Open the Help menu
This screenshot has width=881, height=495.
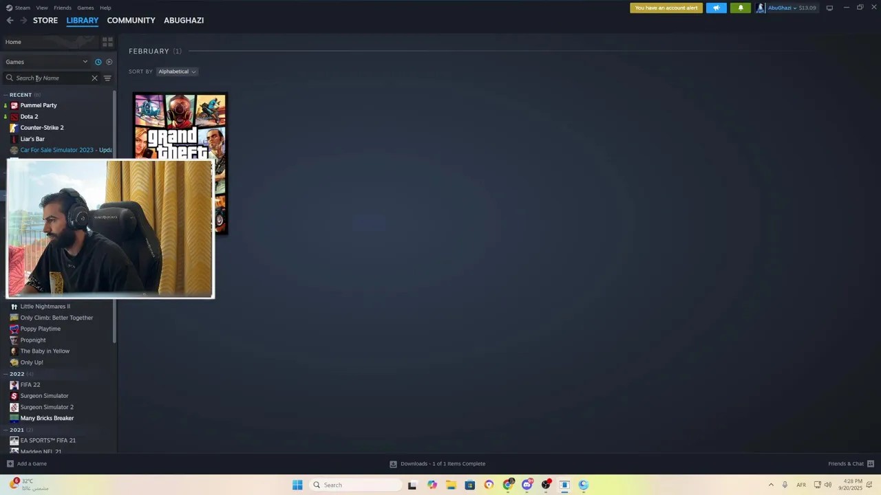[105, 8]
